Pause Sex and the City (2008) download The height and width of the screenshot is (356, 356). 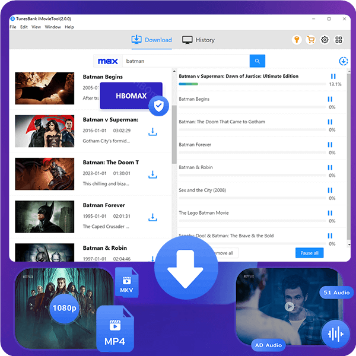click(330, 190)
